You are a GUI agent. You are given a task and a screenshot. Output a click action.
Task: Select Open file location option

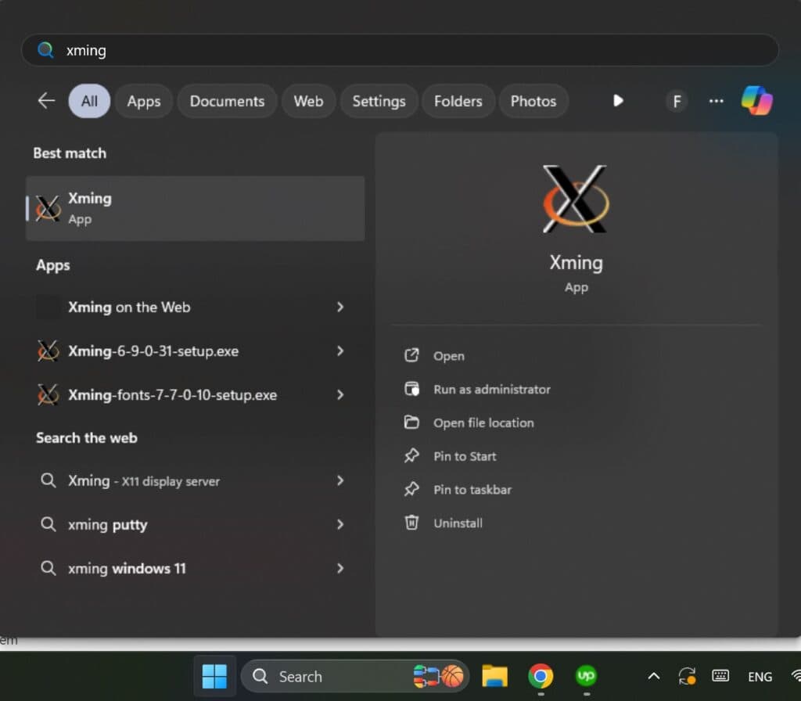tap(483, 423)
